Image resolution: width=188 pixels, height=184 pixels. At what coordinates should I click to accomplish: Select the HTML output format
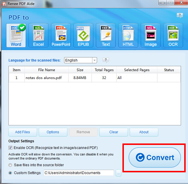[x=128, y=36]
